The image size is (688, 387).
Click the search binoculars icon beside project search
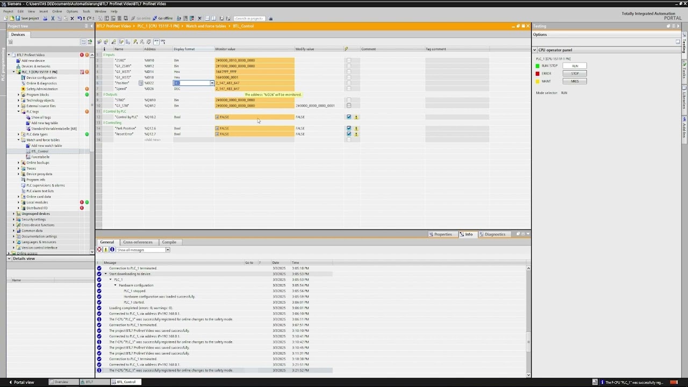(270, 18)
